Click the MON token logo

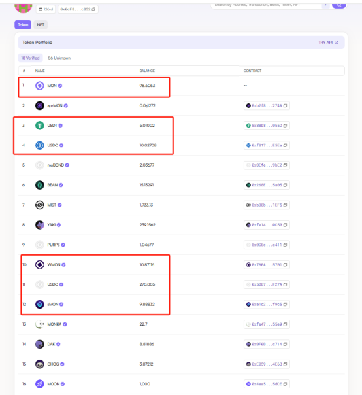point(39,86)
